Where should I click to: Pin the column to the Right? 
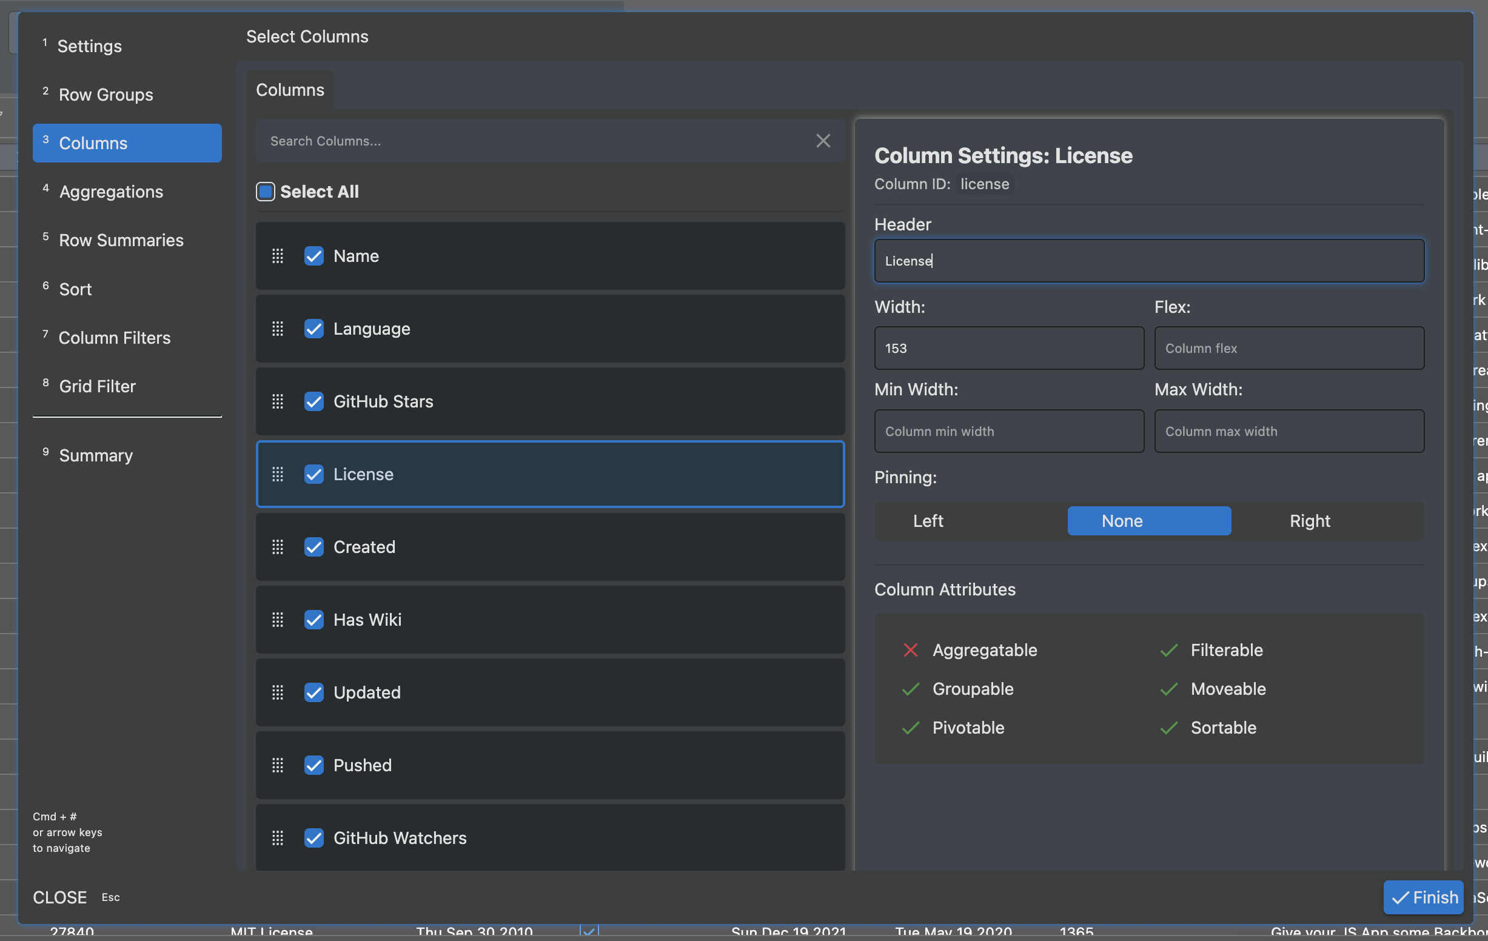(1309, 521)
